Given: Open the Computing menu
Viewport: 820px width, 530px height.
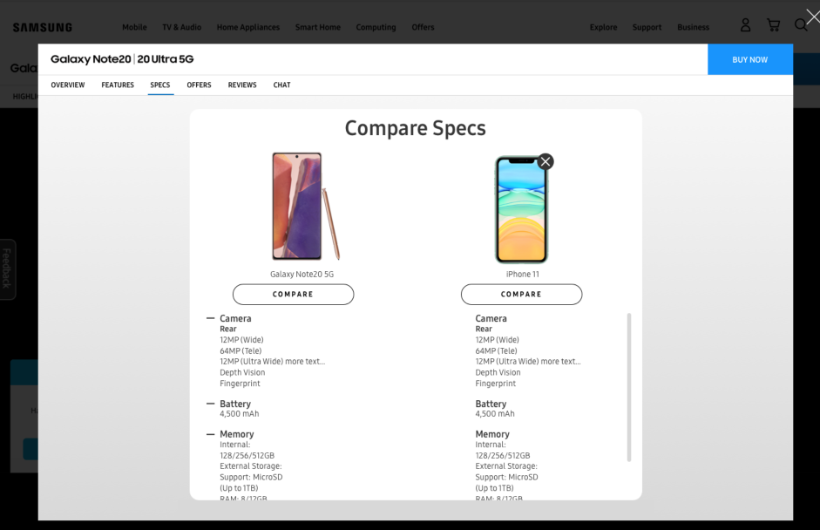Looking at the screenshot, I should click(x=376, y=27).
